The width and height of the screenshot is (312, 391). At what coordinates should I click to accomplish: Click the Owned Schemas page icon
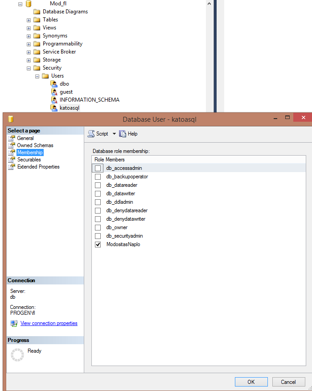click(12, 145)
